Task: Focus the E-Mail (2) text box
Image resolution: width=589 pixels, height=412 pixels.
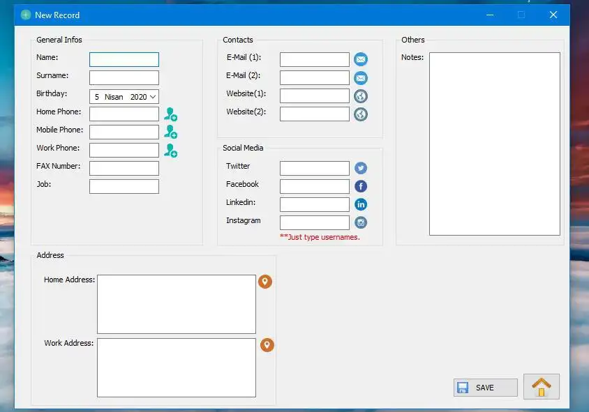Action: pyautogui.click(x=315, y=77)
